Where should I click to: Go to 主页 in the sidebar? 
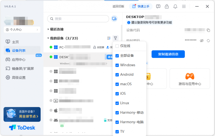15,42
